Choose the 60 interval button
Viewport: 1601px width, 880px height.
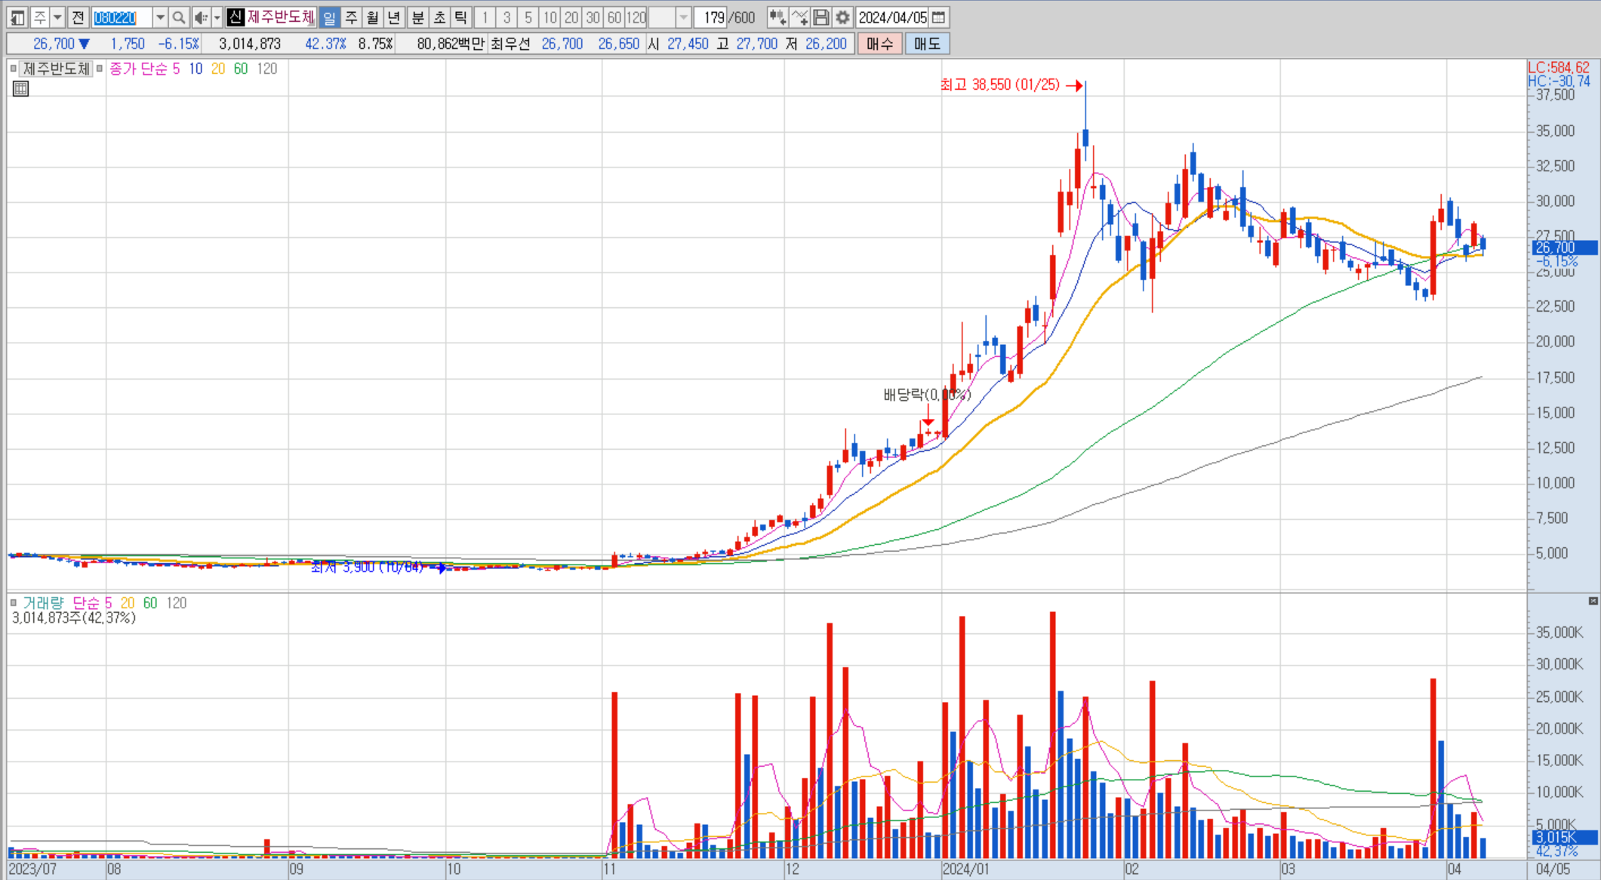[614, 17]
